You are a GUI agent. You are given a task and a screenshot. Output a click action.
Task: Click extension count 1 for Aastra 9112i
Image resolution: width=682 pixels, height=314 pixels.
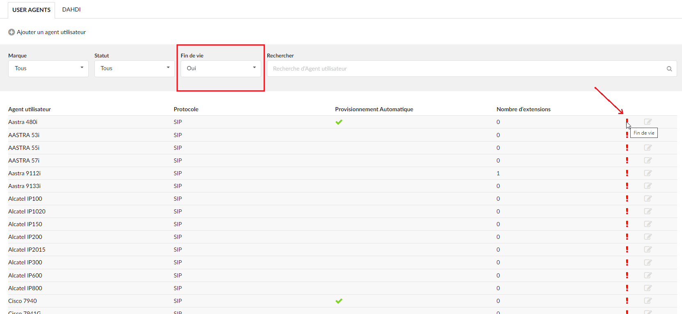click(x=498, y=173)
